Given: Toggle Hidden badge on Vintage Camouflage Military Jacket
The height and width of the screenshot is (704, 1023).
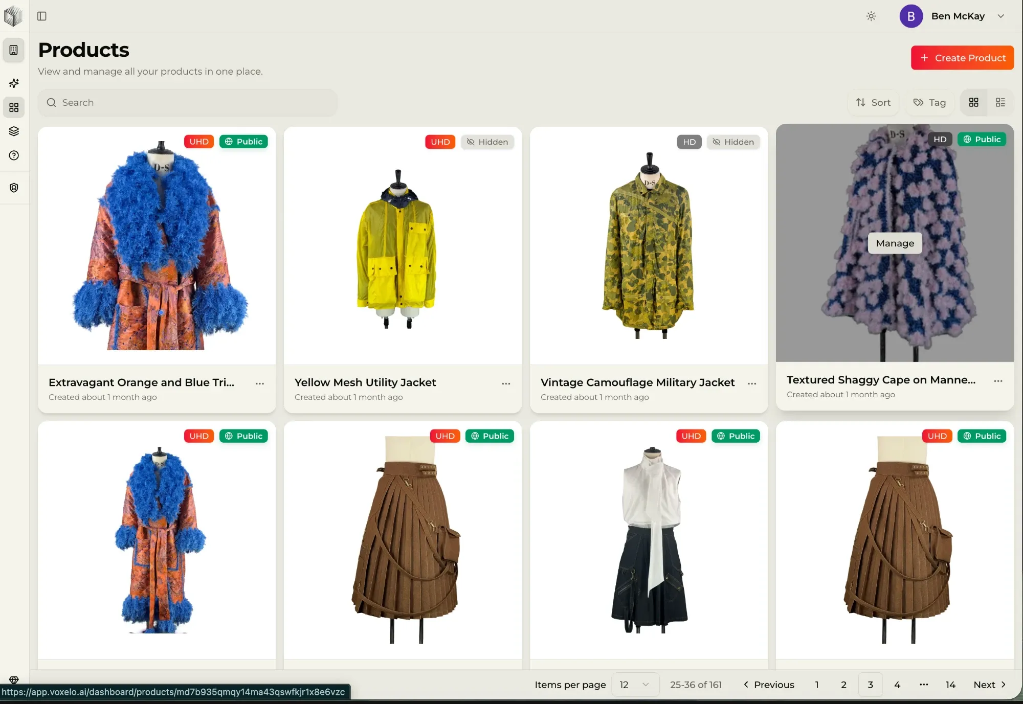Looking at the screenshot, I should click(733, 142).
